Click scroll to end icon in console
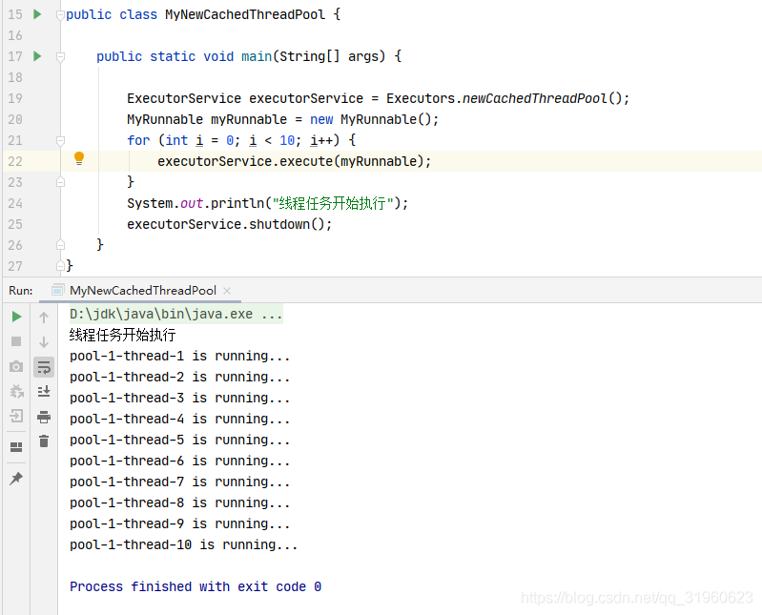Image resolution: width=762 pixels, height=615 pixels. pyautogui.click(x=44, y=392)
